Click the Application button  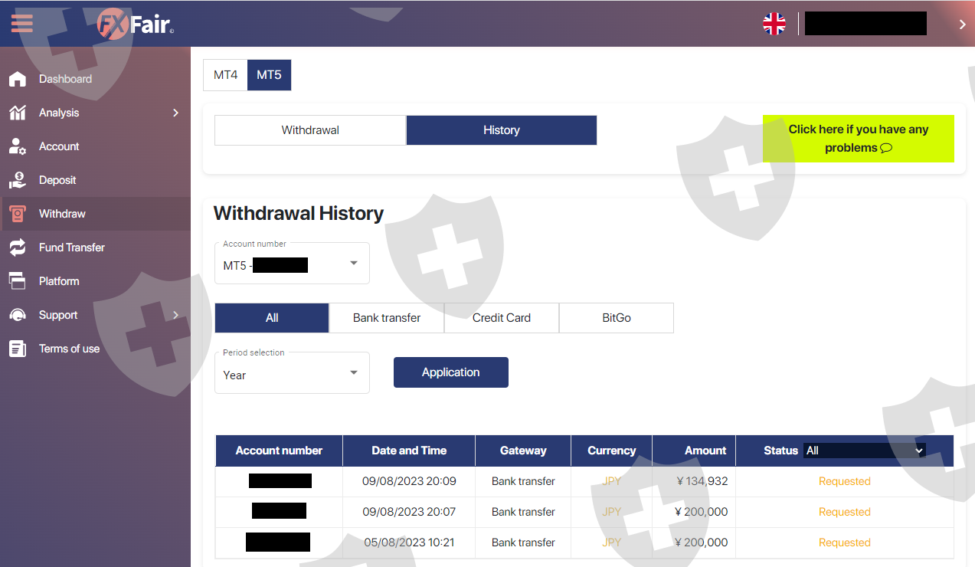pyautogui.click(x=451, y=372)
